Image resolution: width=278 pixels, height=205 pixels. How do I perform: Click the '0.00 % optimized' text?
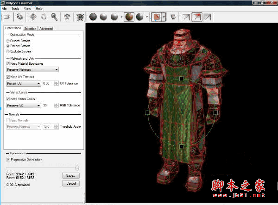(18, 185)
